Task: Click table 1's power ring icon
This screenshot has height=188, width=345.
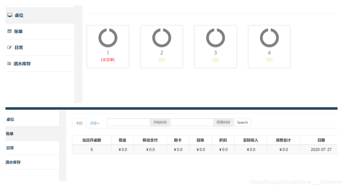Action: click(108, 38)
